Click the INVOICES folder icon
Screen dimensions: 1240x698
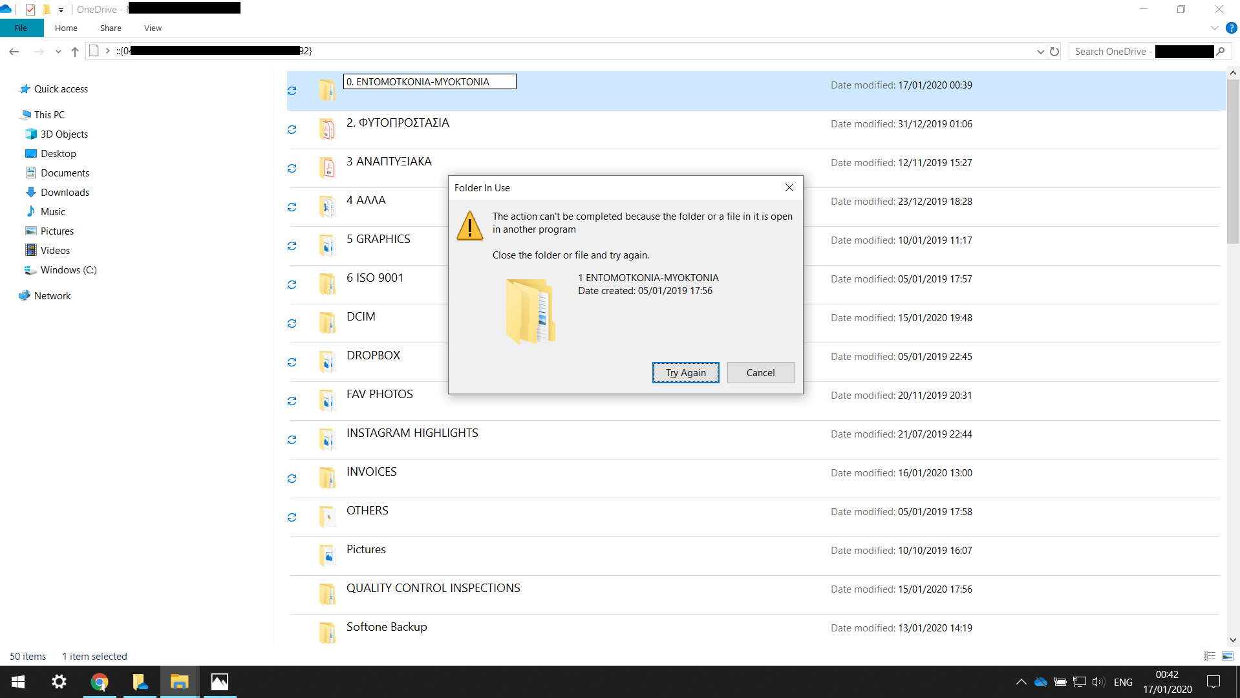coord(327,478)
